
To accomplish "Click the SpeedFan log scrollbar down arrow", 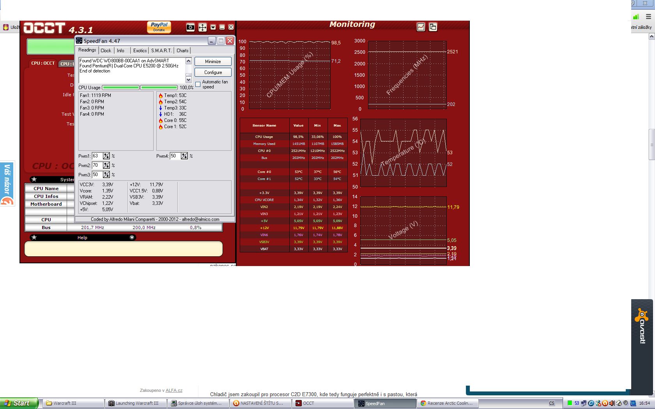I will 189,79.
